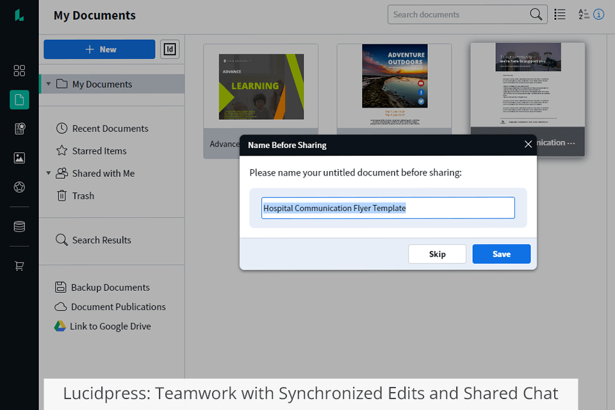Click the Name Before Sharing dialog title
Viewport: 615px width, 410px height.
(x=287, y=145)
